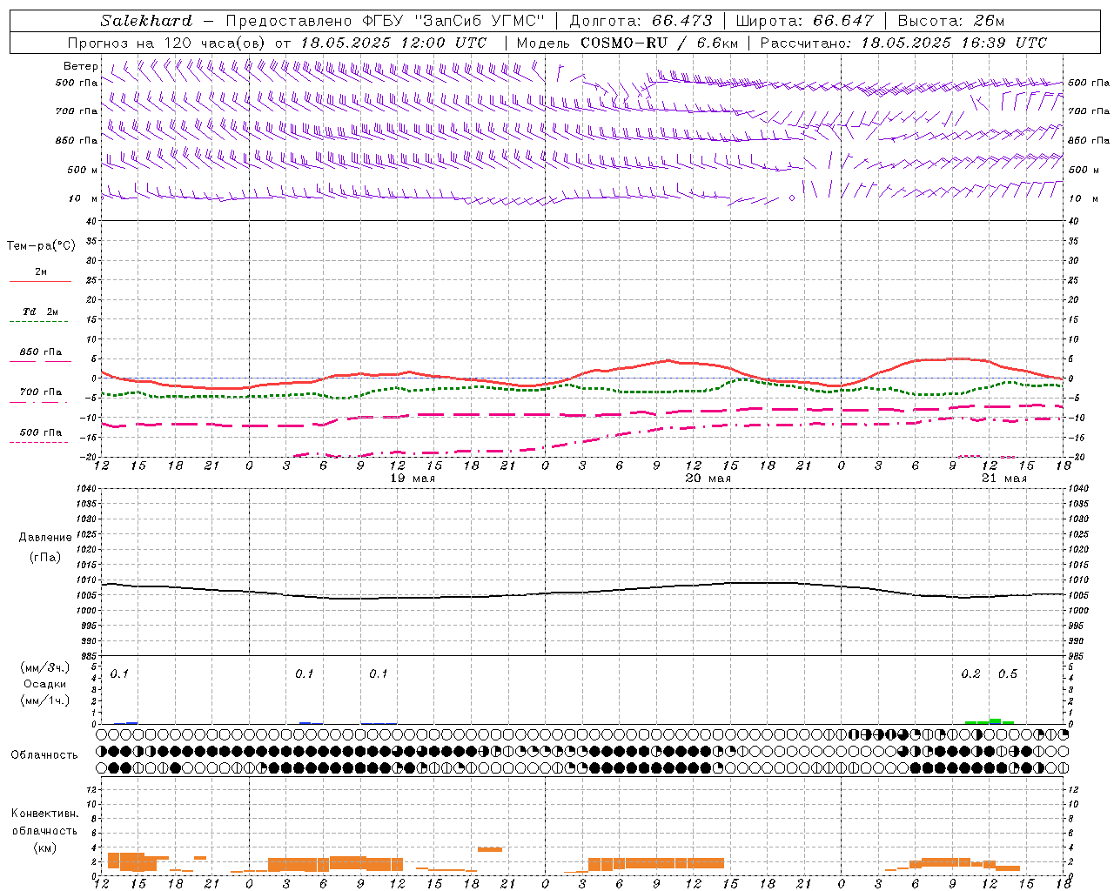Viewport: 1114px width, 891px height.
Task: Click the (мм/3ч.) precipitation unit label
Action: click(x=45, y=668)
